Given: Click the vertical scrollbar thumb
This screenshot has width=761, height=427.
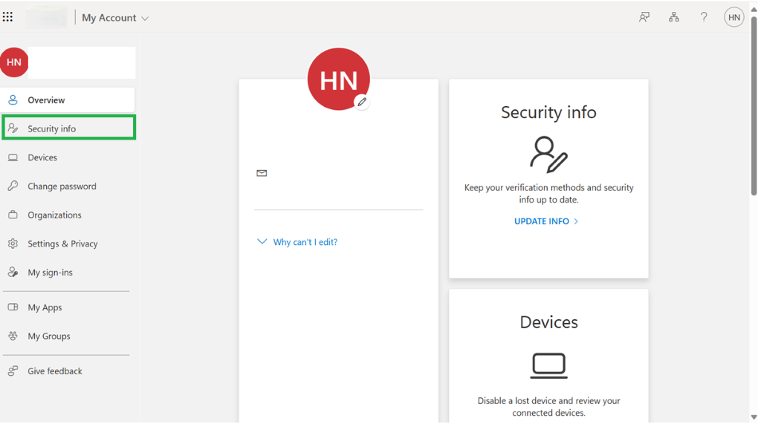Looking at the screenshot, I should click(754, 105).
